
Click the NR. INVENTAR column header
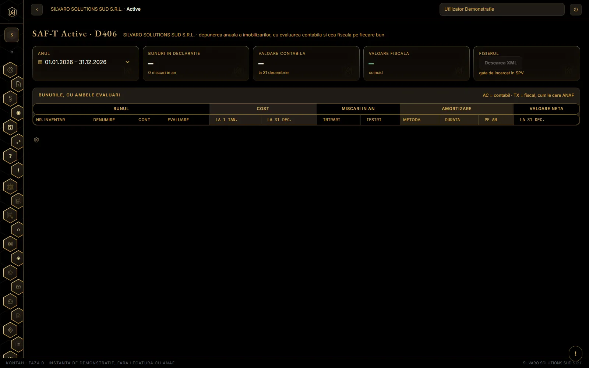coord(50,120)
